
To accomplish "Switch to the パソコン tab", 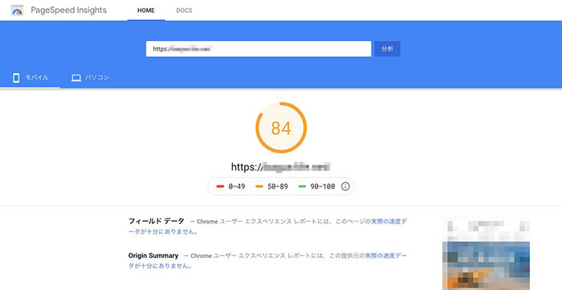I will [90, 78].
